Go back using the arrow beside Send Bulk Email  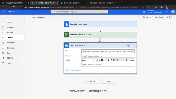pyautogui.click(x=29, y=17)
